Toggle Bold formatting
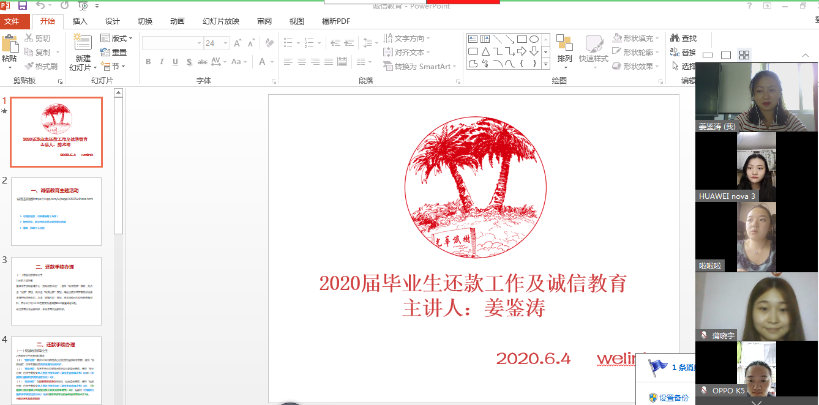Image resolution: width=819 pixels, height=405 pixels. tap(148, 62)
